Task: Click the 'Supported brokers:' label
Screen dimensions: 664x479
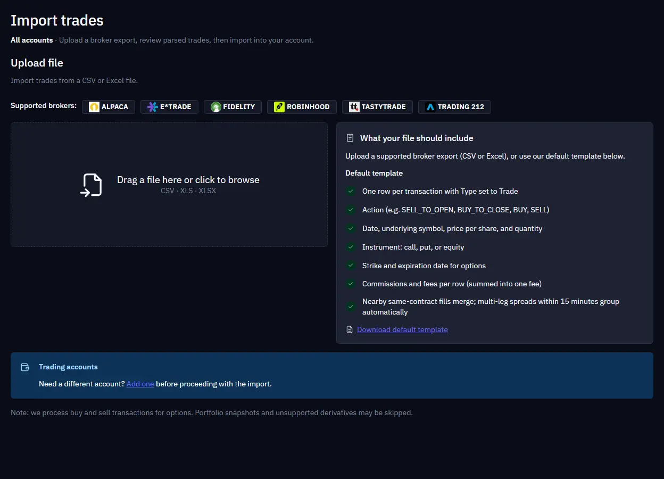Action: [44, 106]
